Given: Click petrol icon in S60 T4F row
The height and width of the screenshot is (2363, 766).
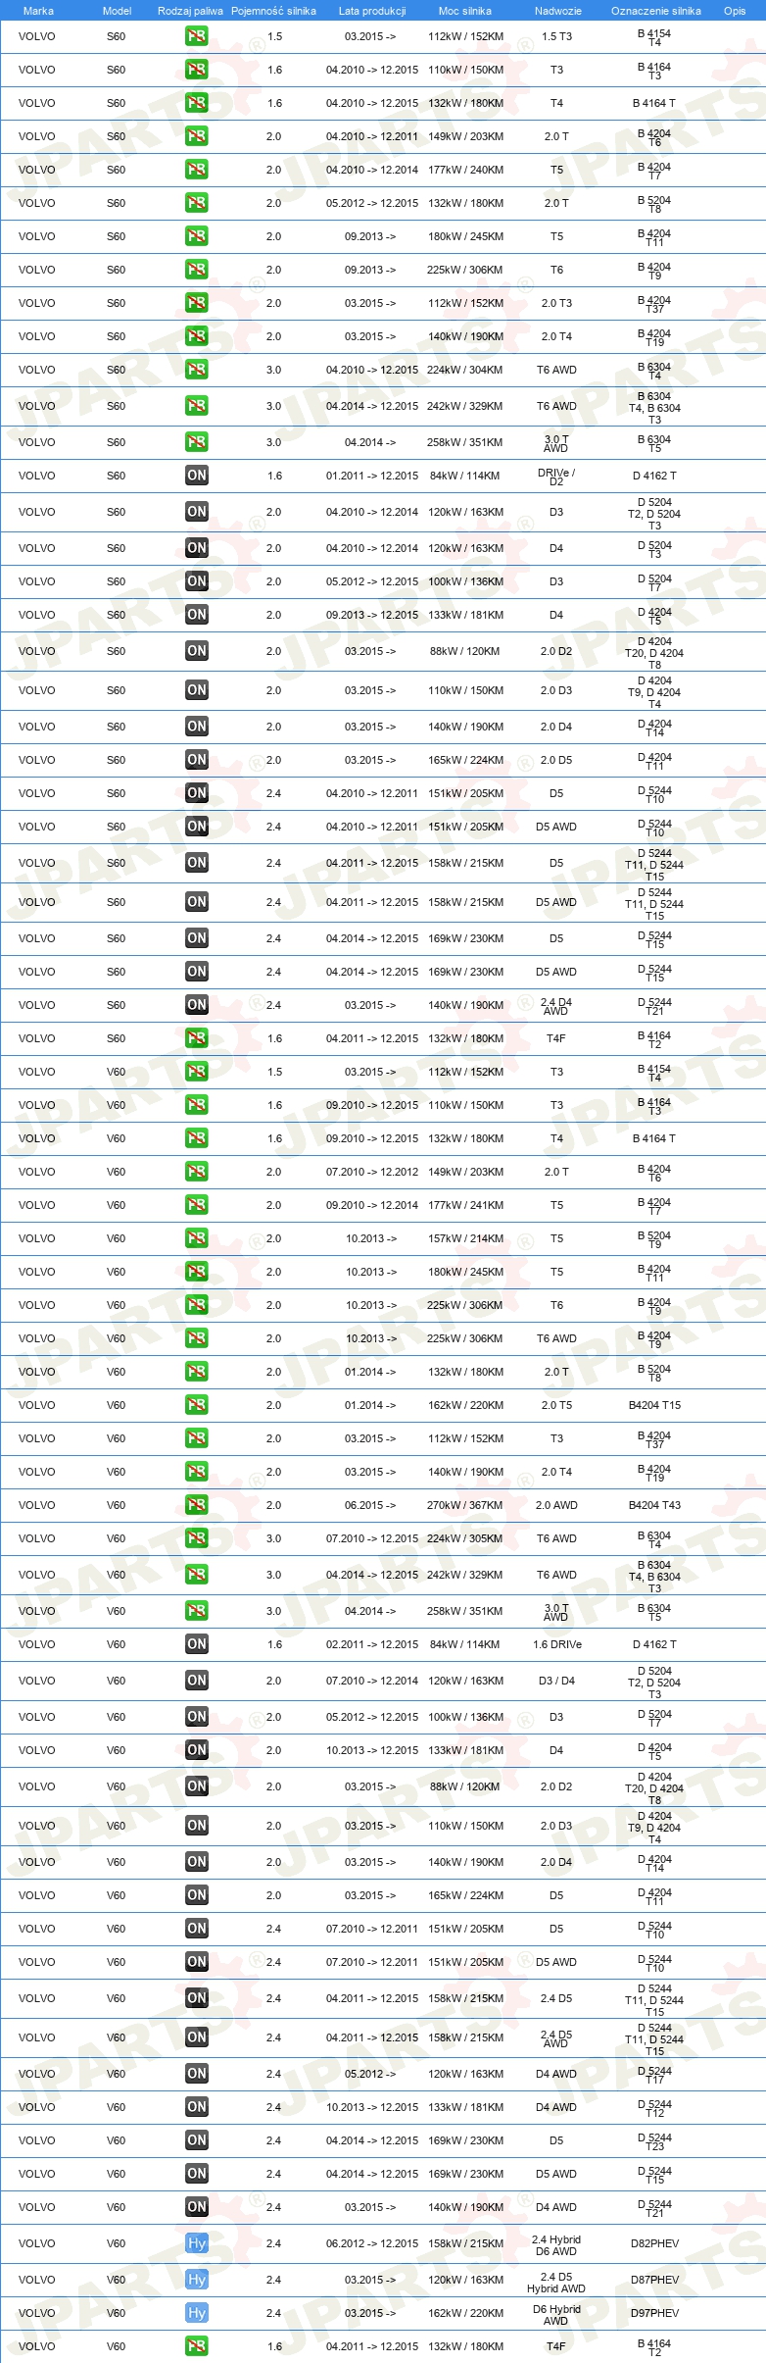Looking at the screenshot, I should (196, 1038).
